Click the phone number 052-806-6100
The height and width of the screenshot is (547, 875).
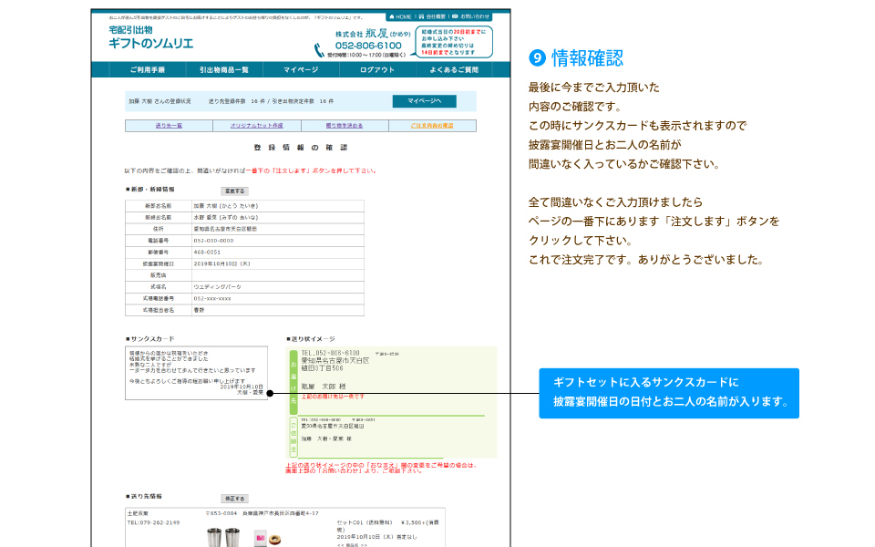pos(368,46)
